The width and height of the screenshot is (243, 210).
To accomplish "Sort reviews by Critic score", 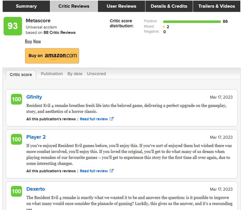I will tap(21, 74).
